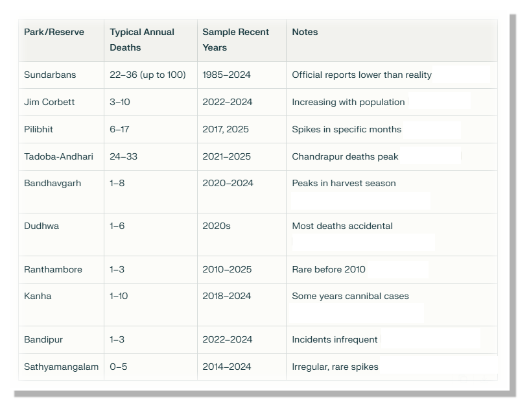Select the Sundarbans row name
This screenshot has width=518, height=399.
50,75
